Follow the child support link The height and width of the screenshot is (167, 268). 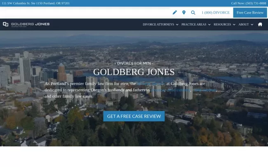click(x=205, y=90)
